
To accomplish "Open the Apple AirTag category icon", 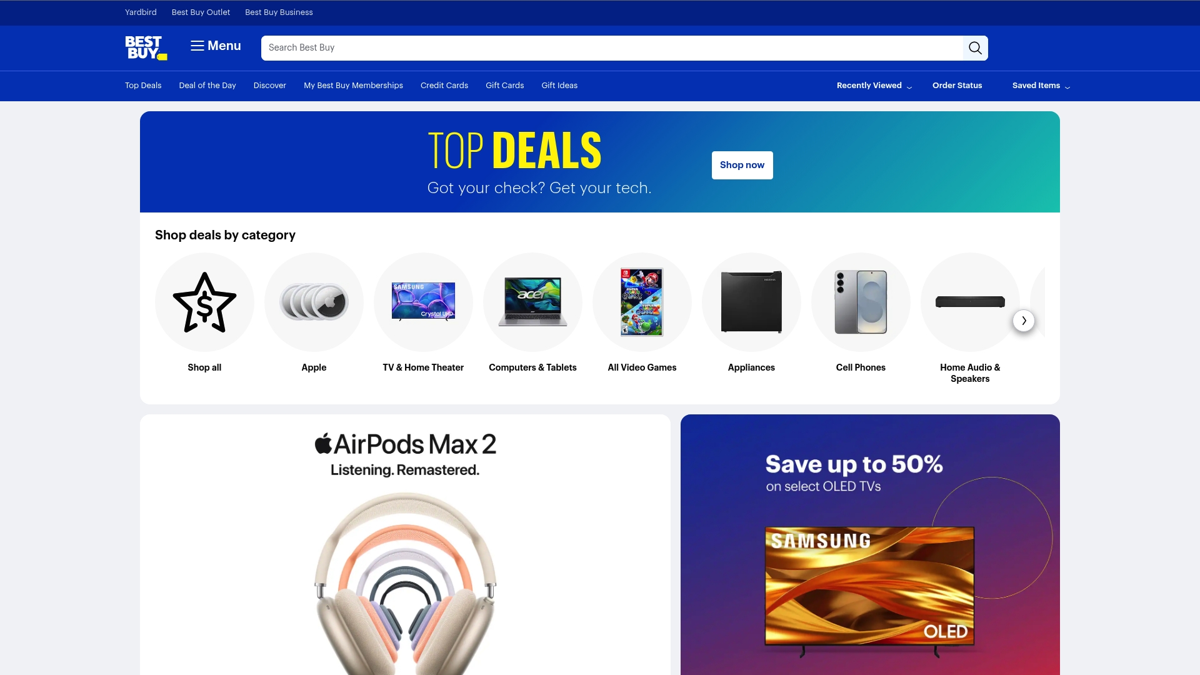I will tap(314, 302).
